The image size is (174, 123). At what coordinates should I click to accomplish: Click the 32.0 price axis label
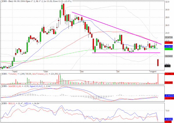pyautogui.click(x=167, y=2)
